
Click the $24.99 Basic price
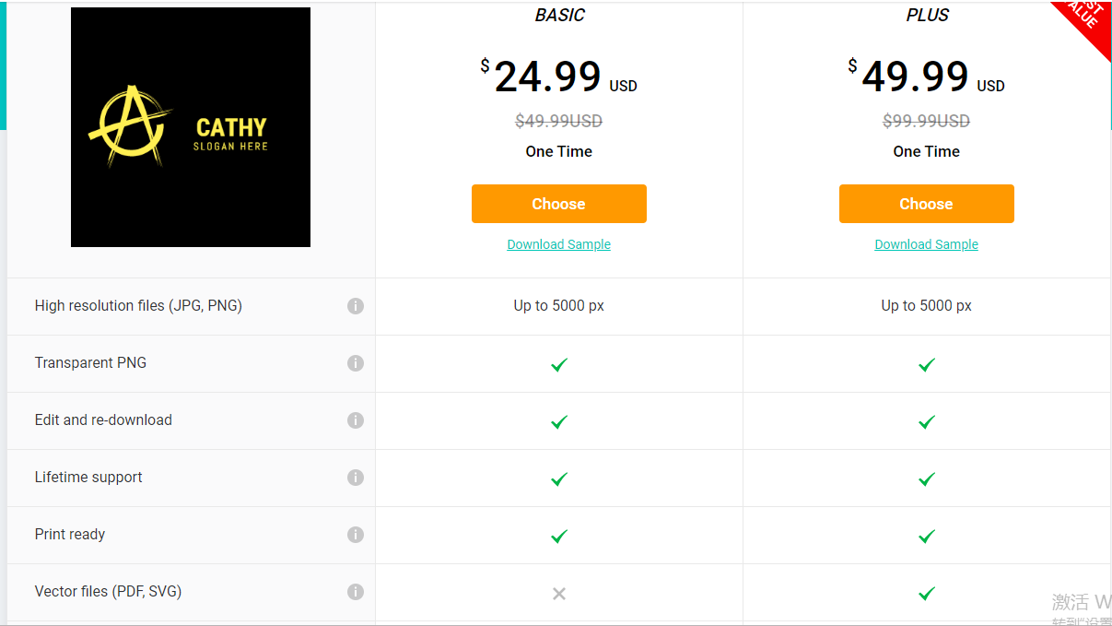pos(548,77)
